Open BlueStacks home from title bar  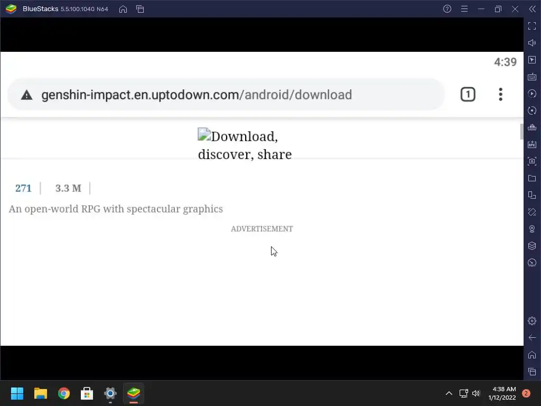(123, 9)
